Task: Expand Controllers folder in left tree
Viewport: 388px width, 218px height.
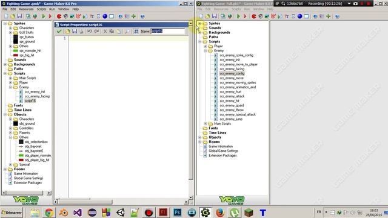Action: [x=10, y=128]
